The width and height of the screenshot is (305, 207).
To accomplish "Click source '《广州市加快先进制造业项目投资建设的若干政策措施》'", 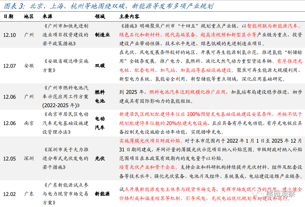I will point(65,35).
